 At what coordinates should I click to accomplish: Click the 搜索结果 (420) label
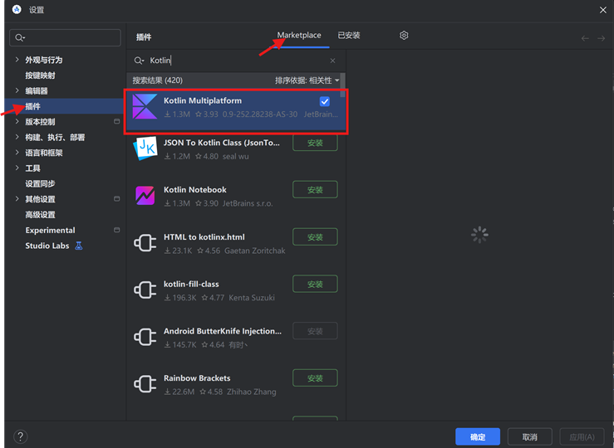[x=157, y=80]
